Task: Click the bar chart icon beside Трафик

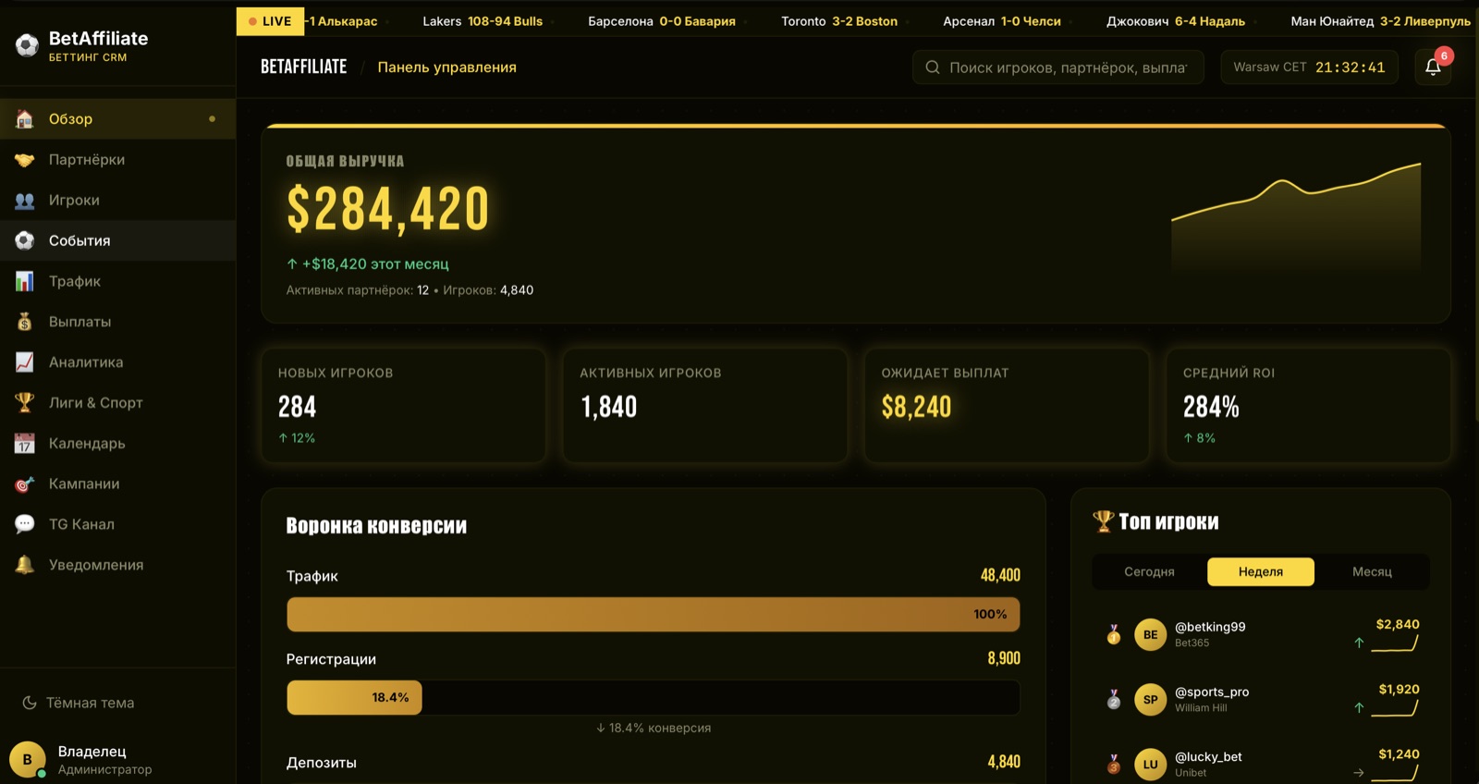Action: (x=25, y=281)
